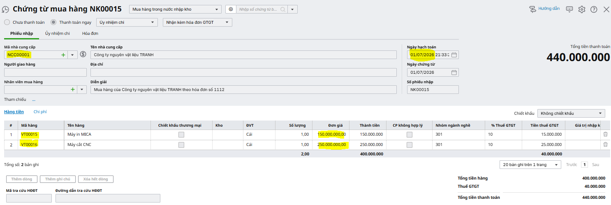Image resolution: width=611 pixels, height=205 pixels.
Task: Click the dollar debt icon beside supplier code
Action: (83, 54)
